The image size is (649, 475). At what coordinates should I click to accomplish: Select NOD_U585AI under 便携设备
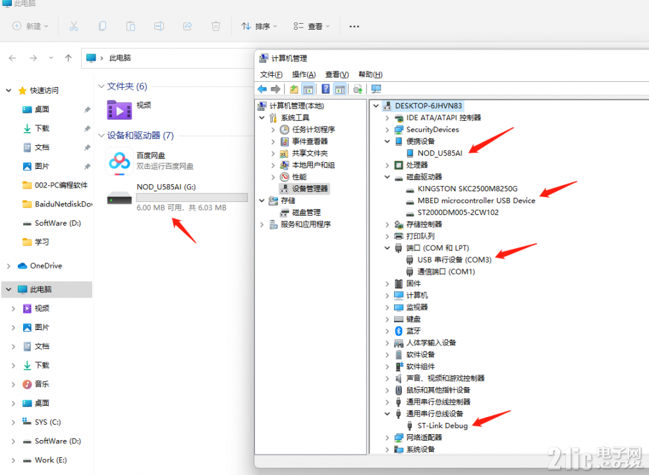click(439, 153)
